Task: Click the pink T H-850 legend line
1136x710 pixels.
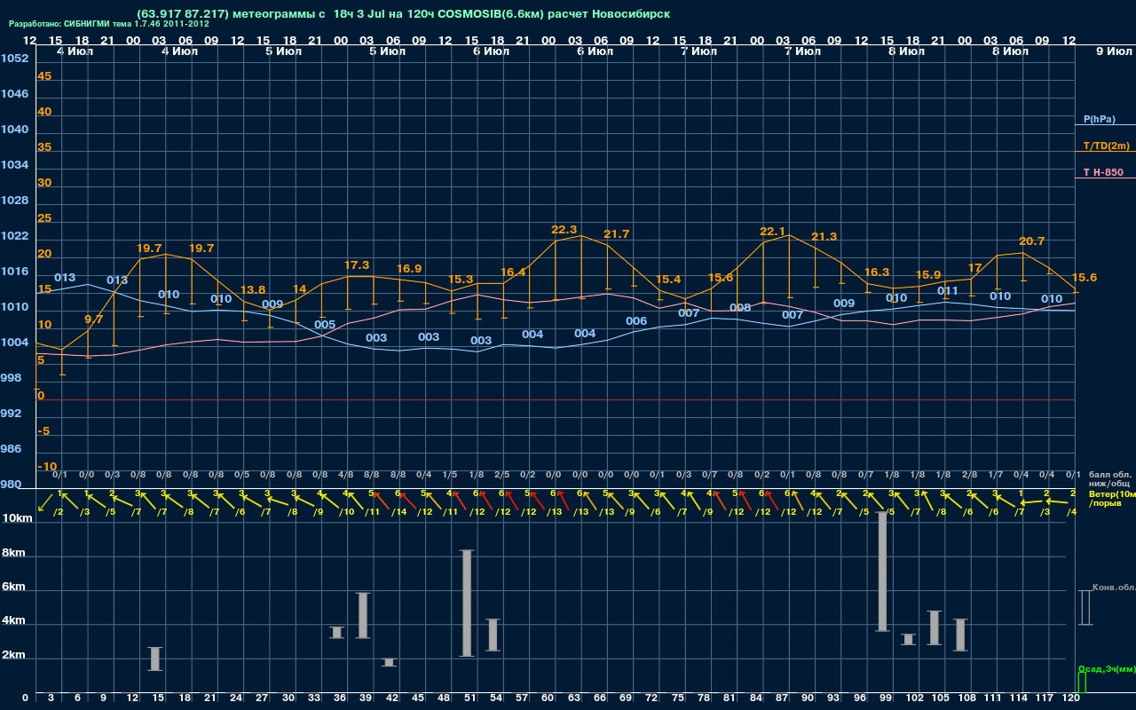Action: coord(1105,178)
